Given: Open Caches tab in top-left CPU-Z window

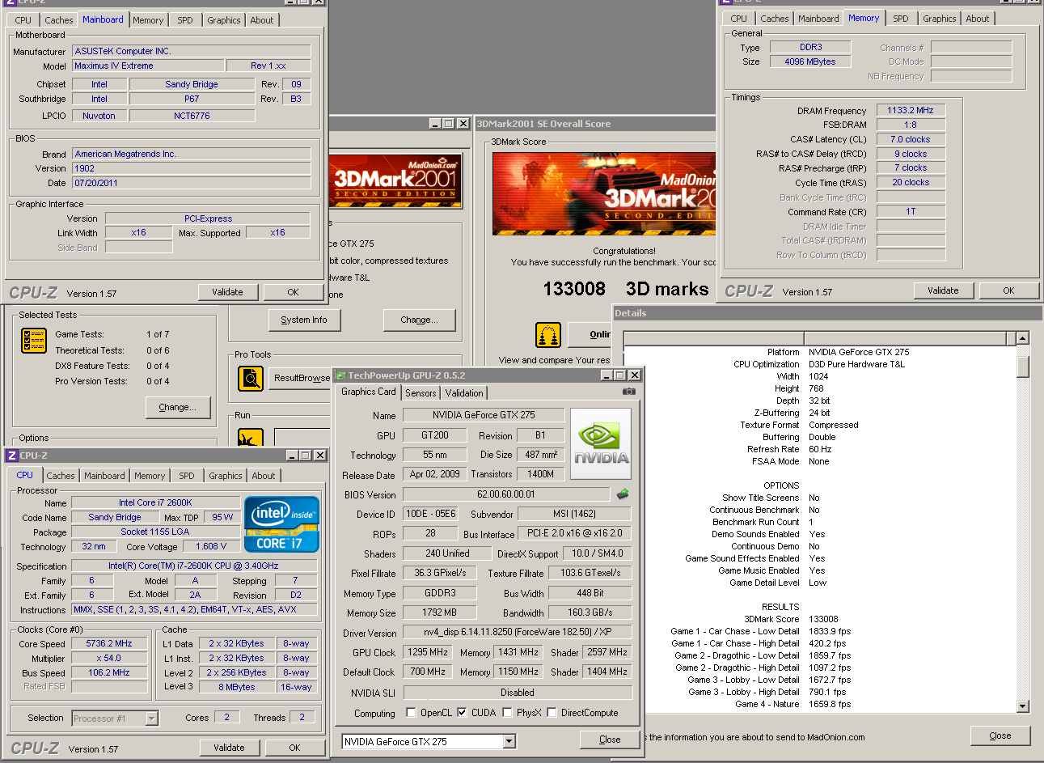Looking at the screenshot, I should [x=59, y=20].
